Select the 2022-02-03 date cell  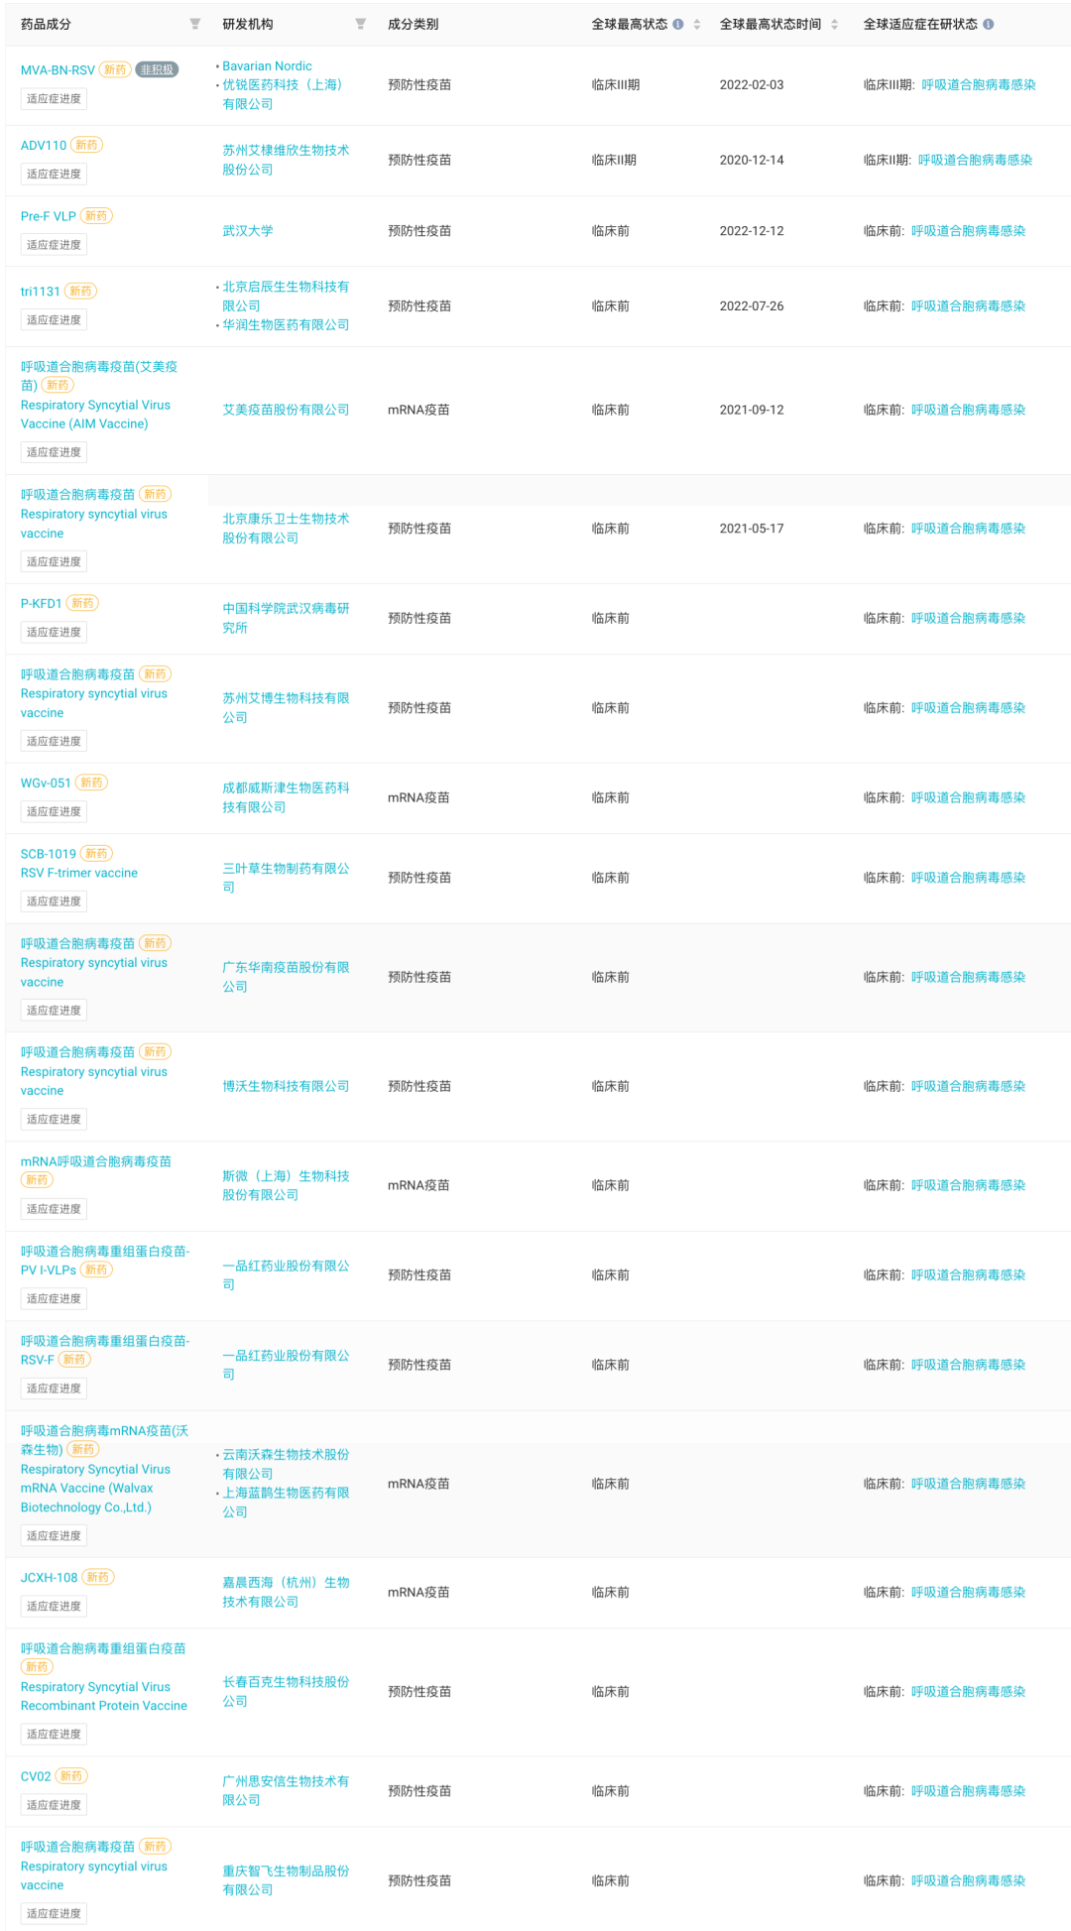752,85
